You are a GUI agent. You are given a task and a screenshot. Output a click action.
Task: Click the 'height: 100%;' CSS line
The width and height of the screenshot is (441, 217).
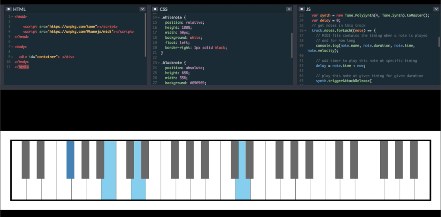pyautogui.click(x=179, y=28)
